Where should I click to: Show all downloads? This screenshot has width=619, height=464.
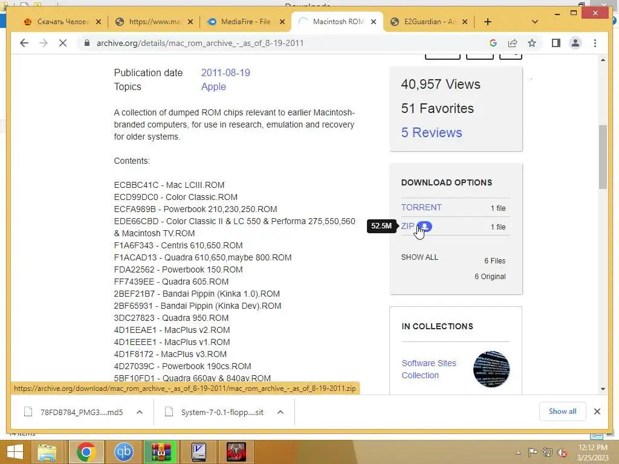tap(563, 411)
